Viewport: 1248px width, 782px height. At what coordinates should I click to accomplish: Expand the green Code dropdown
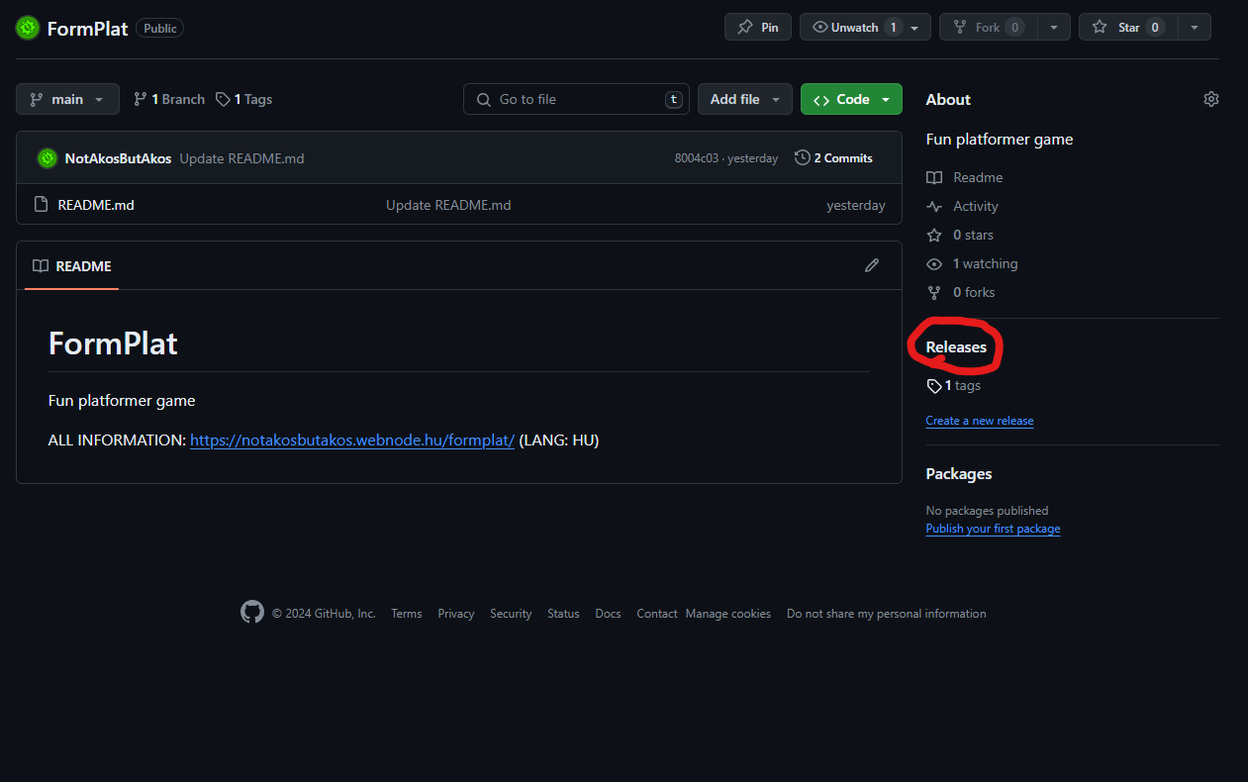pyautogui.click(x=851, y=99)
